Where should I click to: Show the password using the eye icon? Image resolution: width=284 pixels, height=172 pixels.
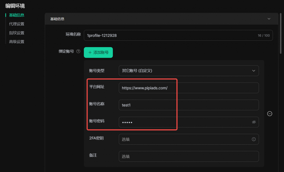pos(253,122)
